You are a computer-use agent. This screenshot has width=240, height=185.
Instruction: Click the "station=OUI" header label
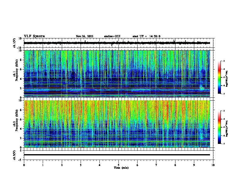coord(112,36)
